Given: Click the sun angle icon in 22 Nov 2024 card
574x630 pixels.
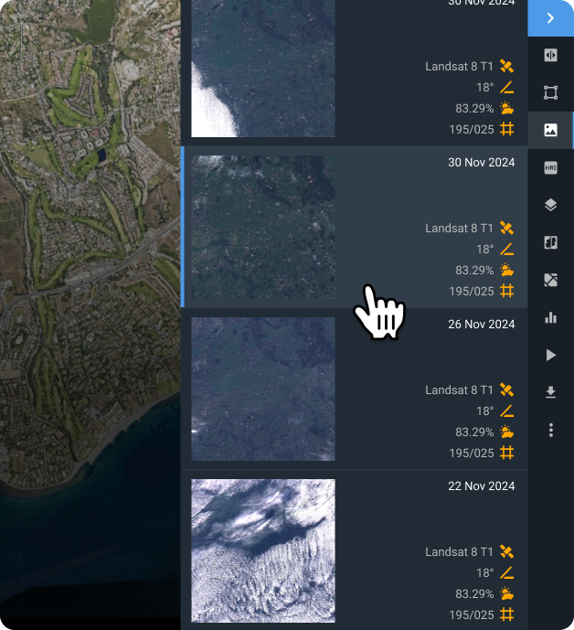Looking at the screenshot, I should coord(507,573).
